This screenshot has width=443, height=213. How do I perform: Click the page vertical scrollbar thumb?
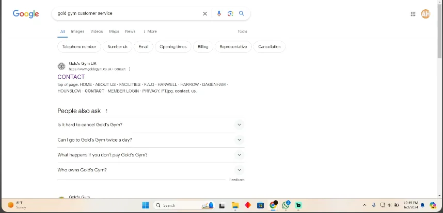pos(439,31)
